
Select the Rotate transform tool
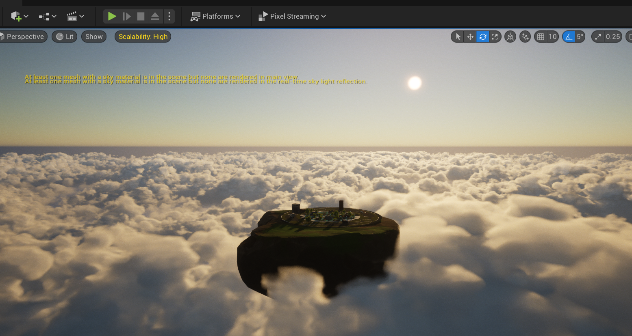click(483, 37)
